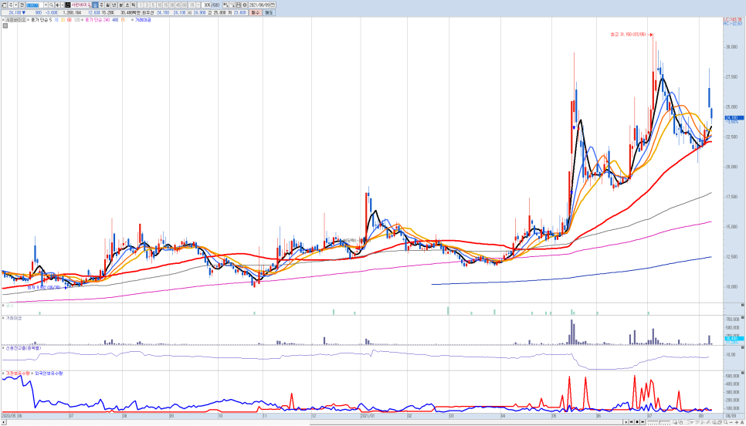Image resolution: width=746 pixels, height=426 pixels.
Task: Close the 공시 pane with right-edge button
Action: (743, 305)
